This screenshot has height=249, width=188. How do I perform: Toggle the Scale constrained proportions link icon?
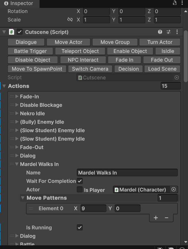tap(70, 20)
